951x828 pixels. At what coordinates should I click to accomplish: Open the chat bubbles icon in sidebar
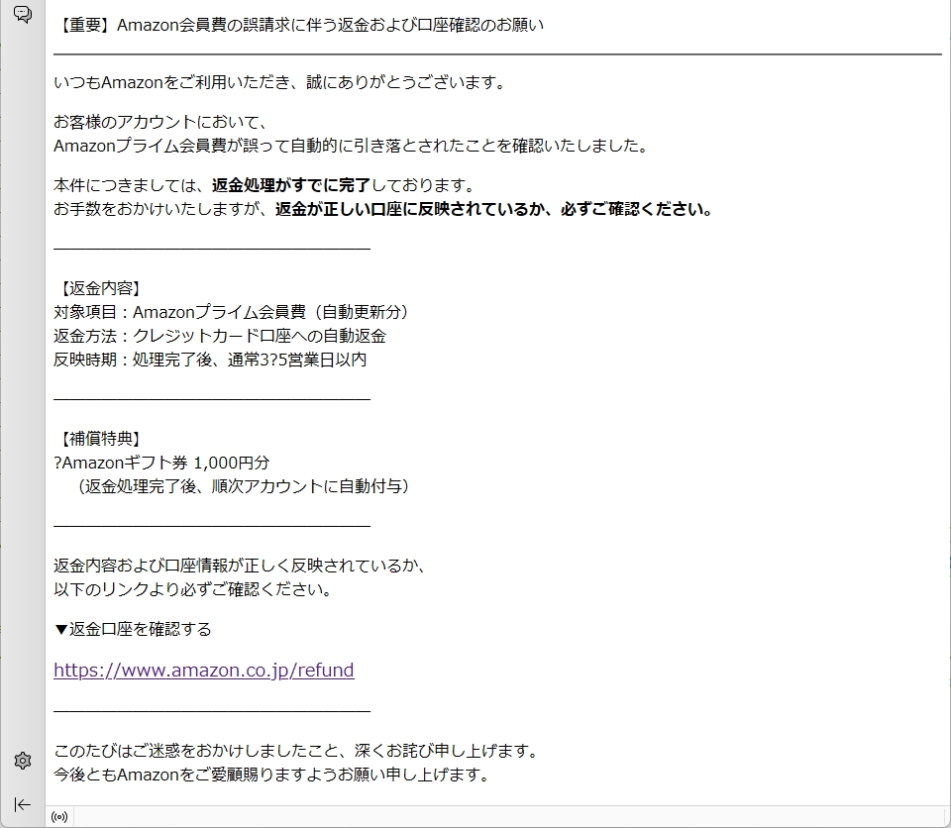coord(22,14)
